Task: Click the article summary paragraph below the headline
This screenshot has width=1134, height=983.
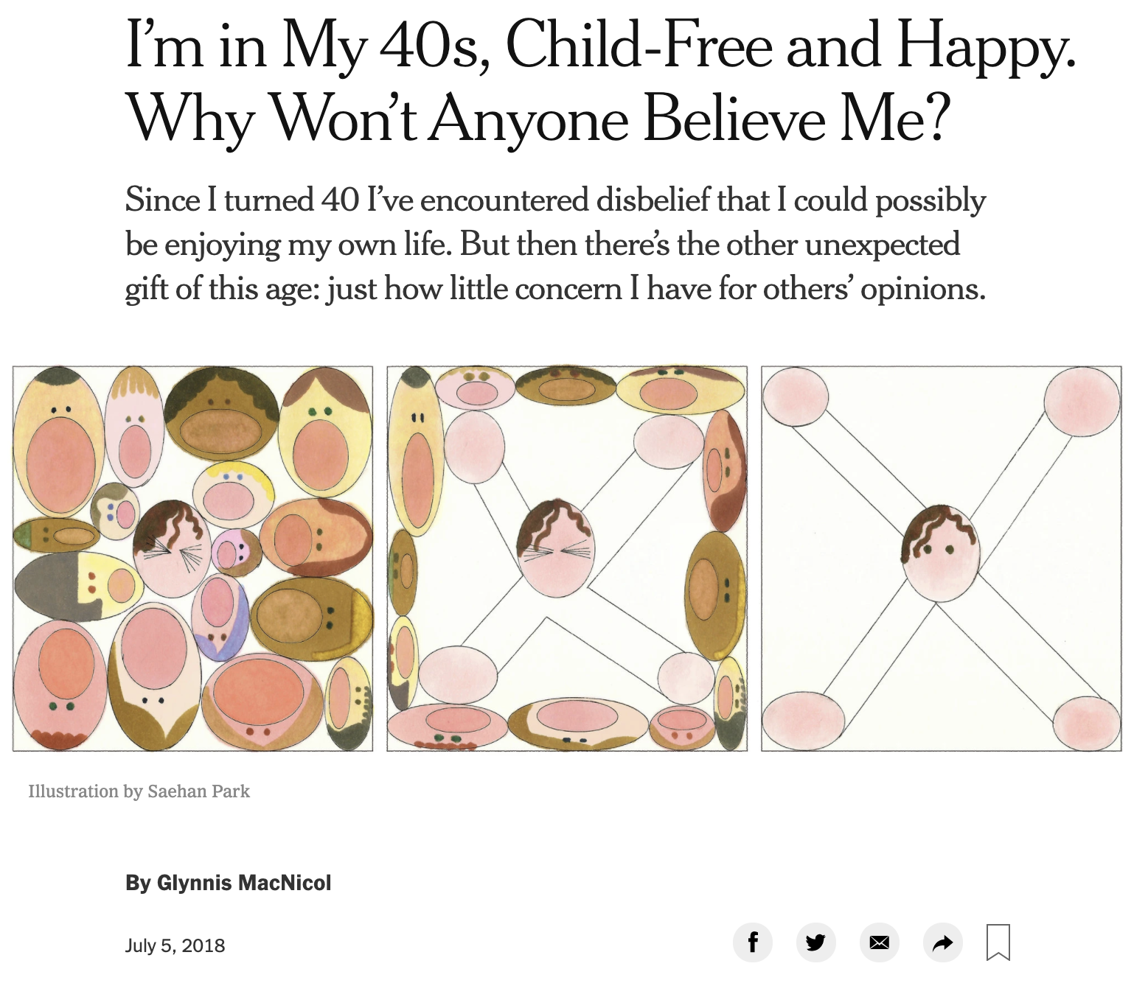Action: click(554, 245)
